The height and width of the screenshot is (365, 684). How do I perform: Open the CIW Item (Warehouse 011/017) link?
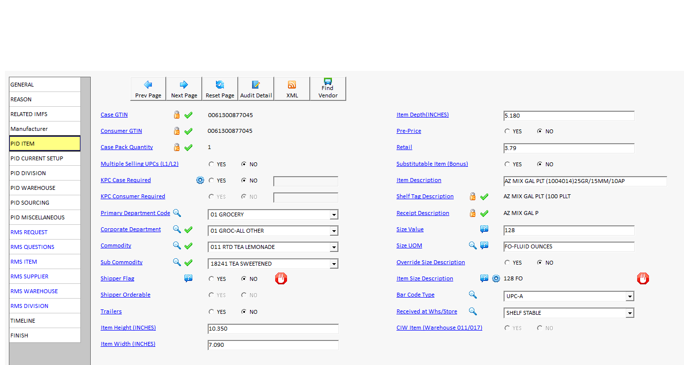tap(439, 328)
